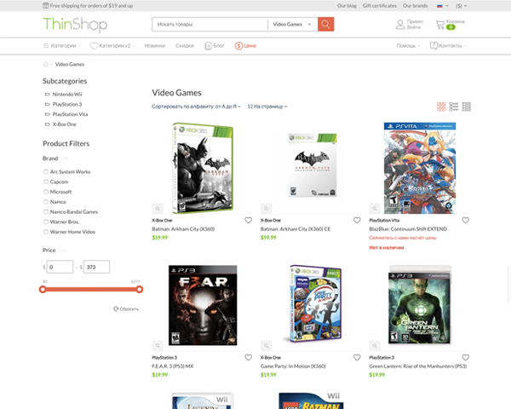511x409 pixels.
Task: Open the PlayStation Vita subcategory link
Action: pos(70,114)
